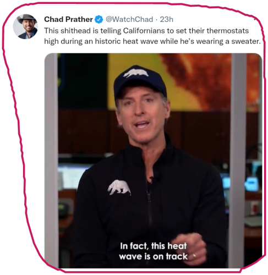Open the @WatchChad handle link
This screenshot has height=275, width=268.
(x=129, y=19)
